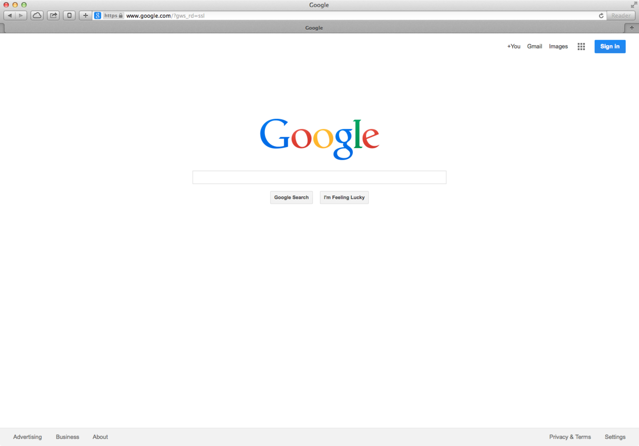Minimize the window with the yellow button

coord(15,5)
